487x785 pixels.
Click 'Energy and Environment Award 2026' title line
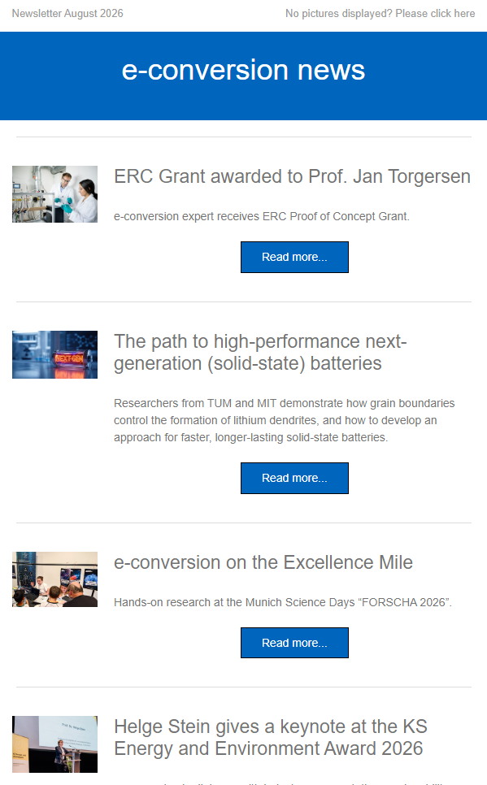point(268,748)
